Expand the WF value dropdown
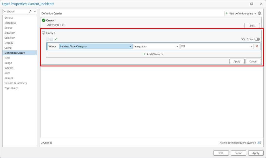266x158 pixels. click(x=217, y=46)
